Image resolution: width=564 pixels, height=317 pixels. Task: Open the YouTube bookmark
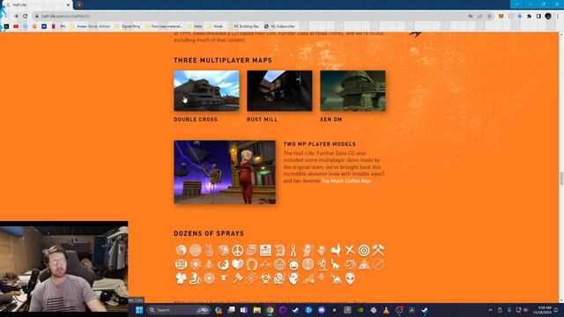[16, 26]
